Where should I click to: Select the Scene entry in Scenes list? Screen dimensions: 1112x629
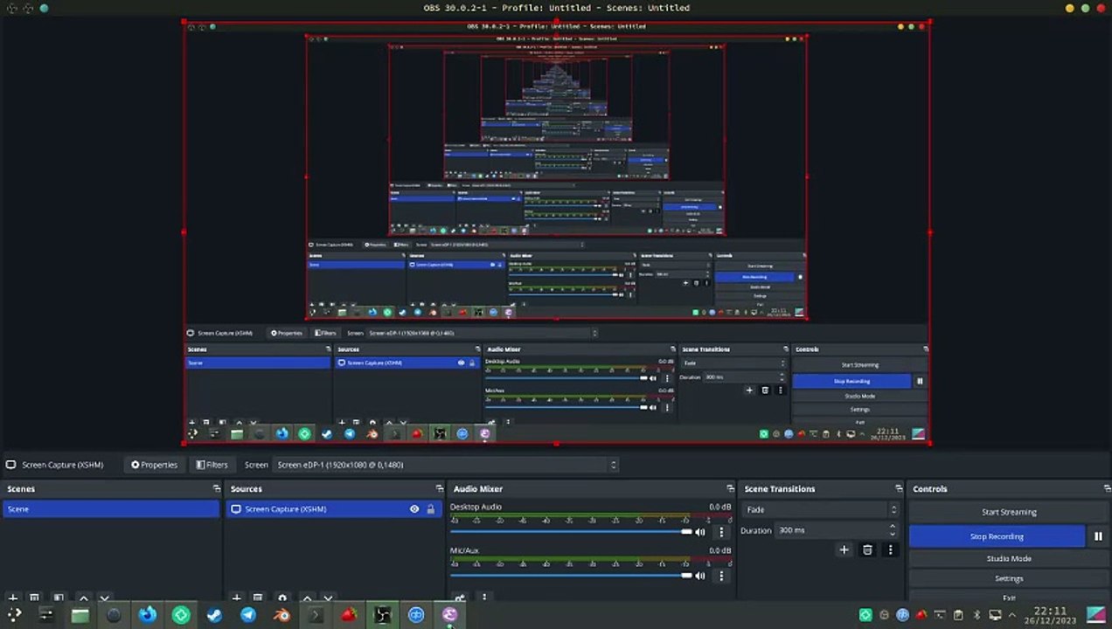[111, 509]
